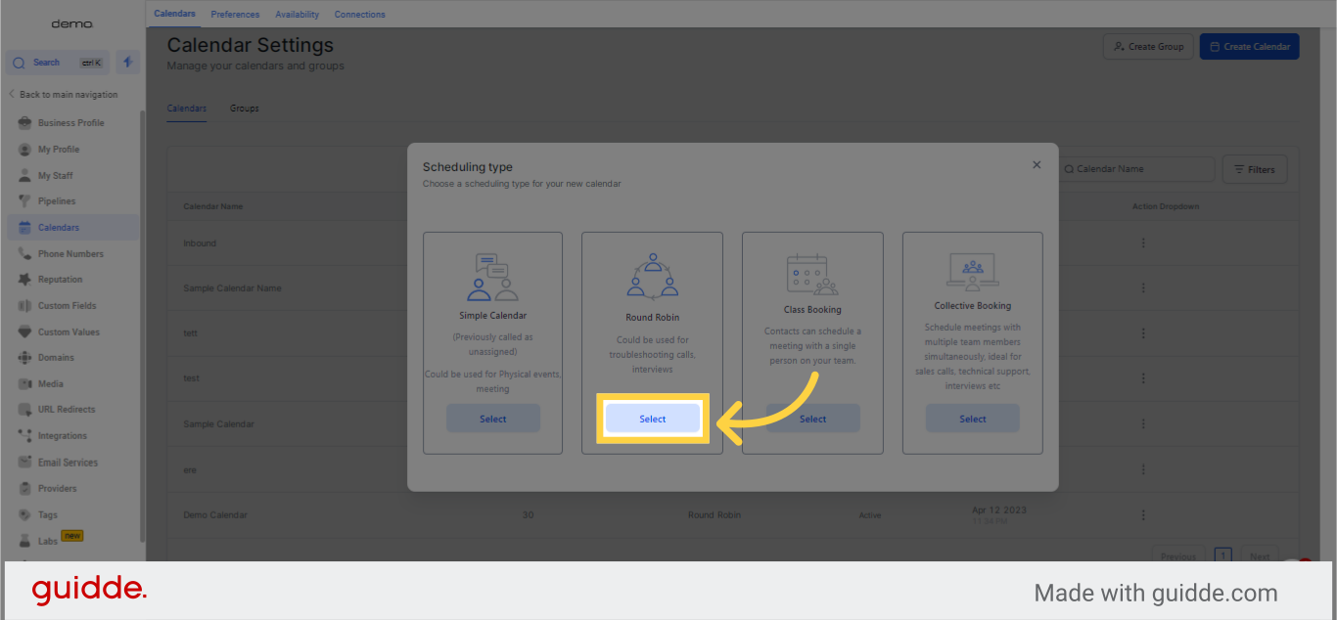The image size is (1337, 620).
Task: Click the Collective Booking screen icon
Action: click(x=972, y=272)
